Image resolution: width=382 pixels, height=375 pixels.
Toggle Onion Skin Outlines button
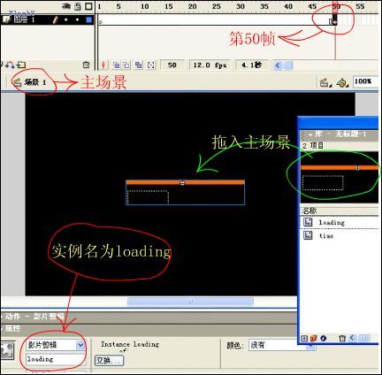click(126, 65)
